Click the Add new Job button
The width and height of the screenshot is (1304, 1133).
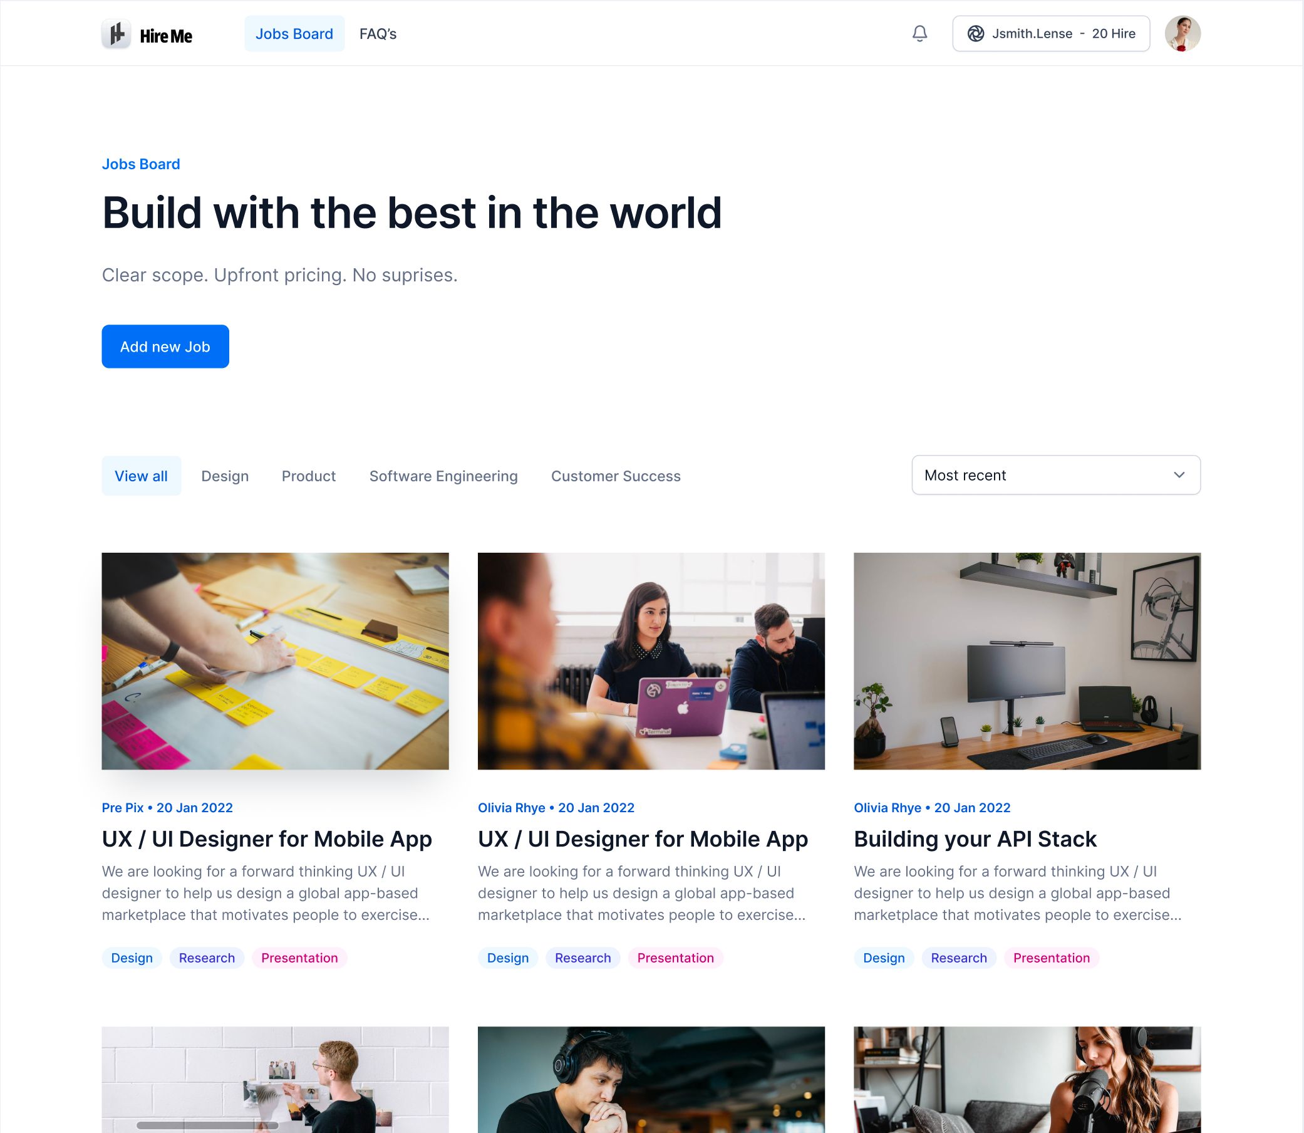(x=165, y=346)
